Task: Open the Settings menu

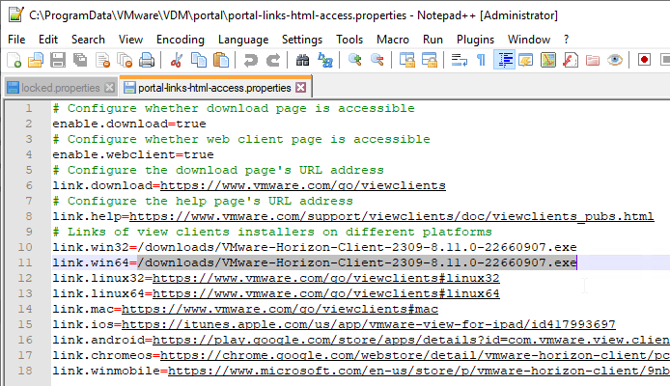Action: click(x=302, y=40)
